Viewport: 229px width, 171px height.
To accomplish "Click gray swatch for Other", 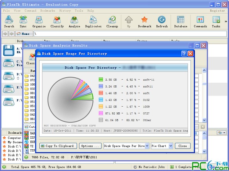I will [x=101, y=120].
